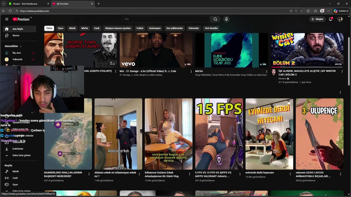Select the Son yüklenenler chip
Screen dimensions: 351x197
click(174, 28)
